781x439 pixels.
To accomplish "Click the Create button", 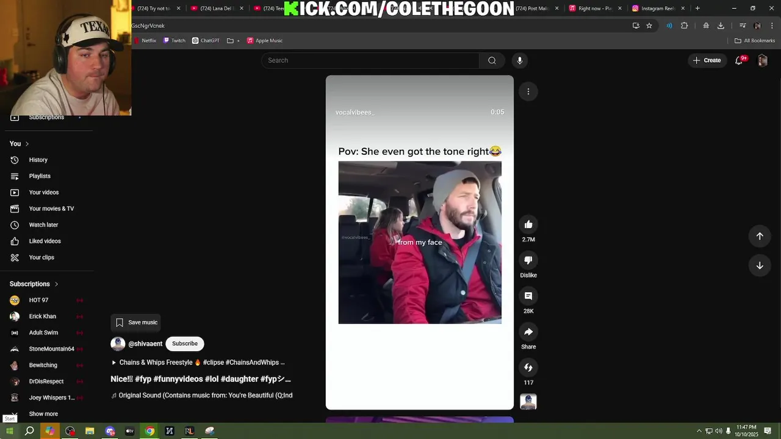I will coord(707,60).
